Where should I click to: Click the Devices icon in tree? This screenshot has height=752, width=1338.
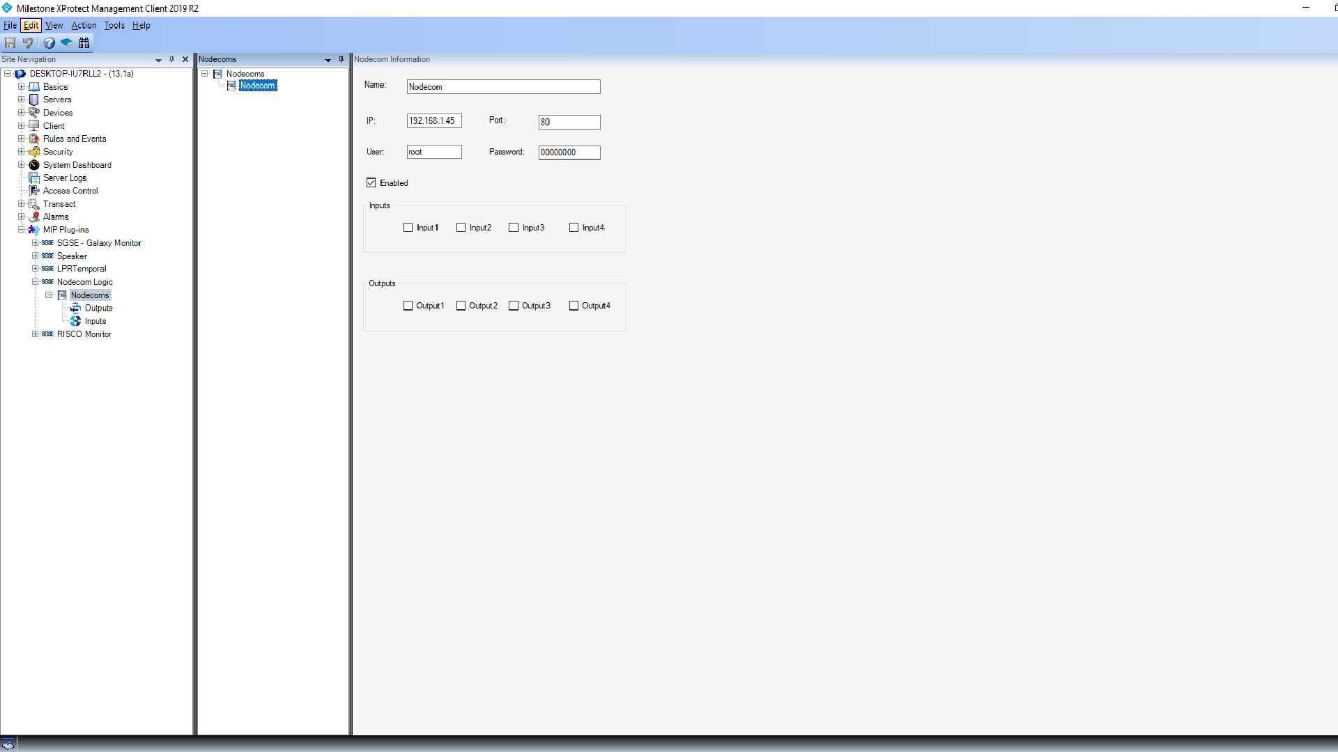click(x=34, y=113)
